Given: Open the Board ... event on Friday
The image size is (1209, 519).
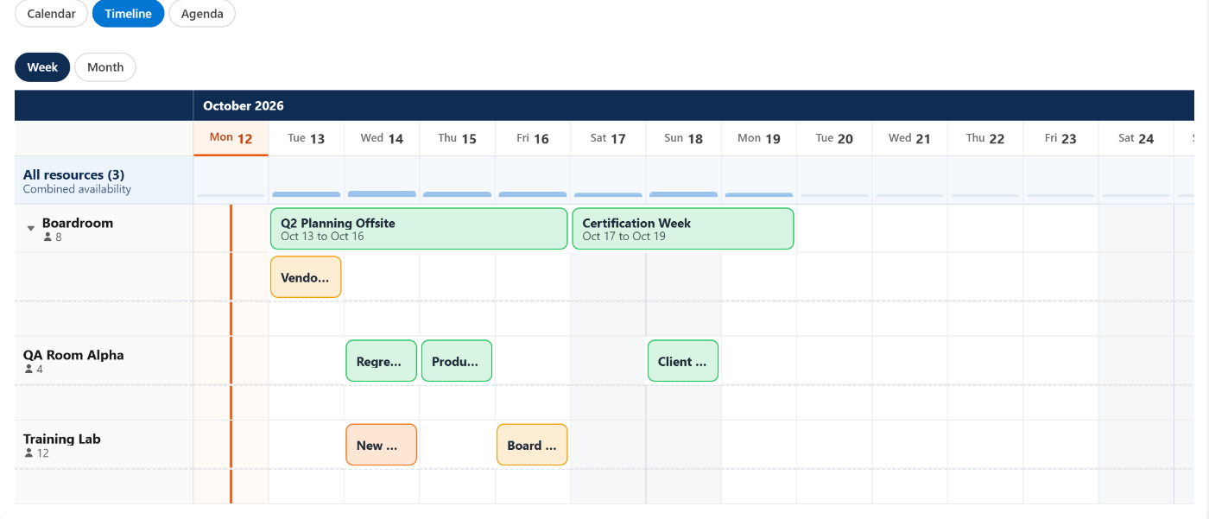Looking at the screenshot, I should [x=532, y=445].
